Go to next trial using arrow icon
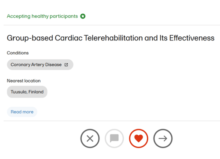Viewport: 220px width, 159px height. tap(163, 138)
